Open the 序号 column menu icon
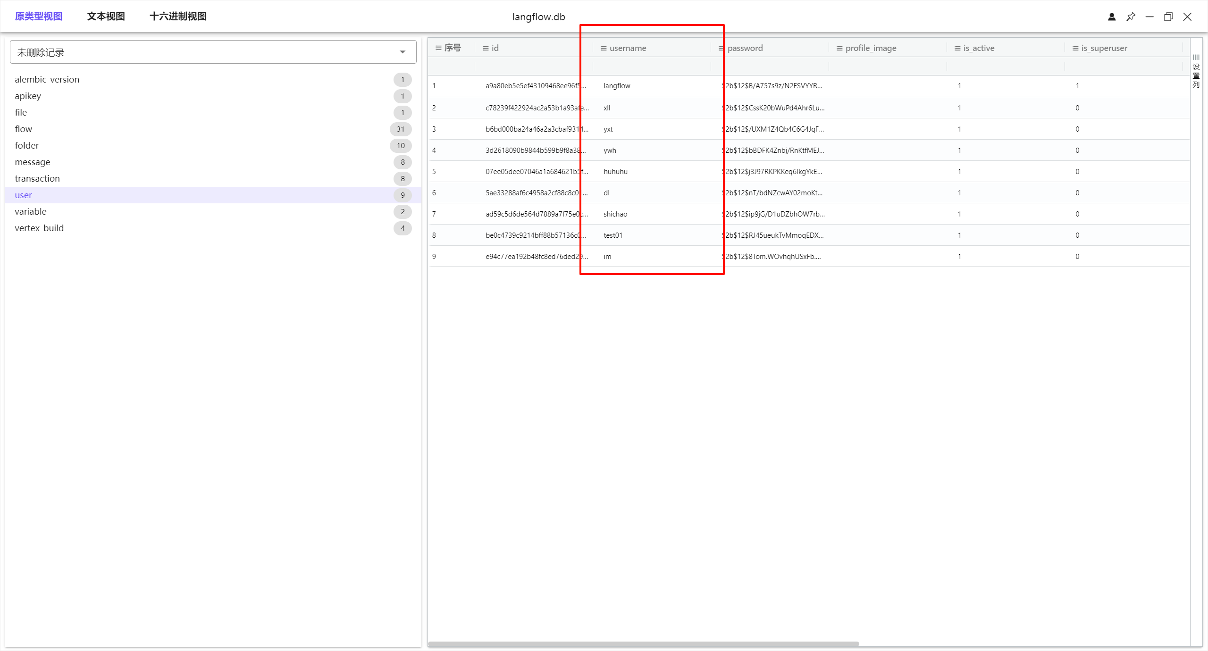Screen dimensions: 1208x651 click(x=438, y=48)
